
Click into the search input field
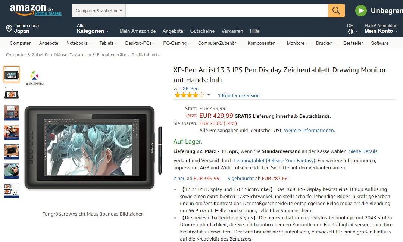(x=227, y=10)
